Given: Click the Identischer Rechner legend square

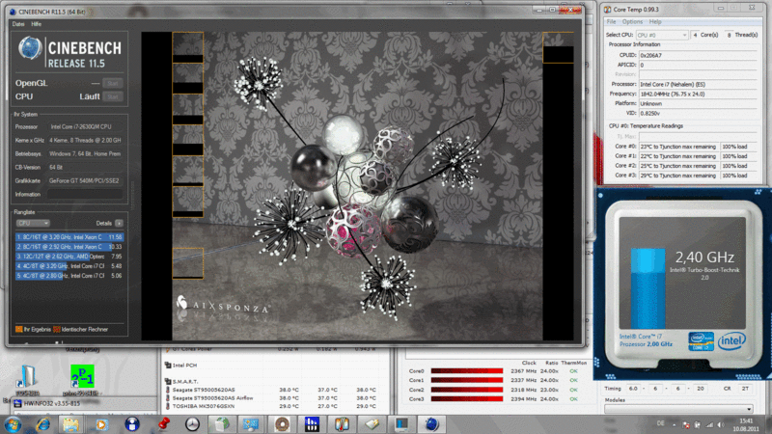Looking at the screenshot, I should (56, 329).
